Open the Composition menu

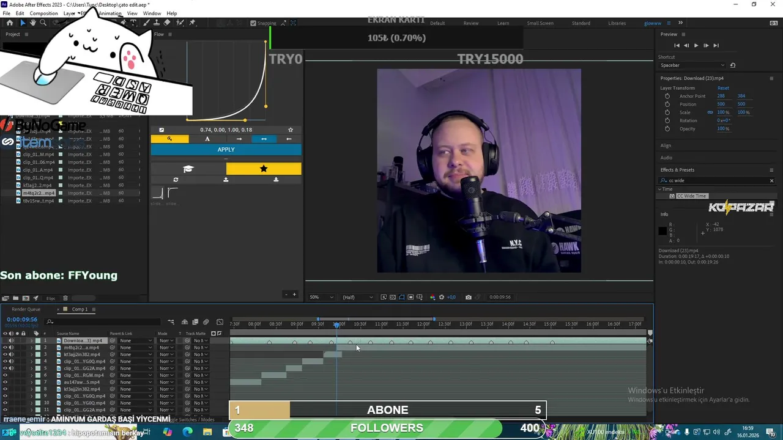tap(43, 13)
